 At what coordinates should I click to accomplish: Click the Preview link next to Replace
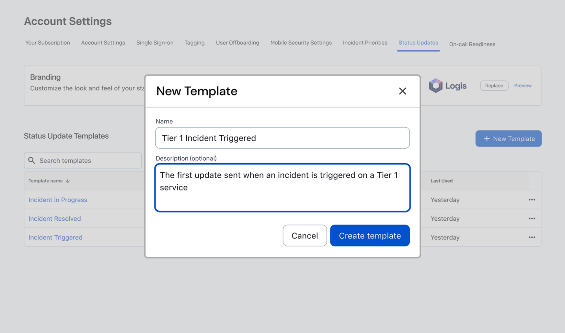pos(523,86)
